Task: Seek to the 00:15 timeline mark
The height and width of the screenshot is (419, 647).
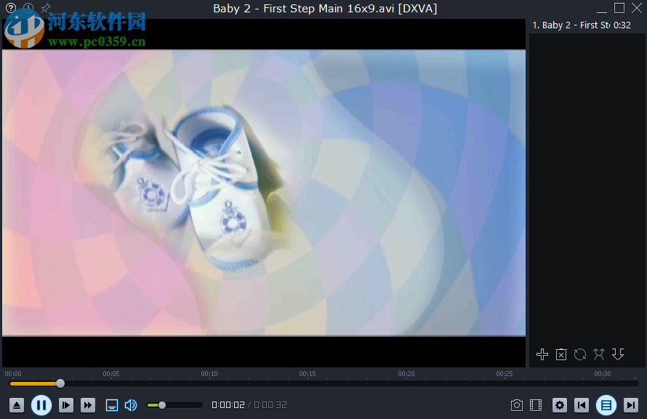Action: pyautogui.click(x=308, y=374)
